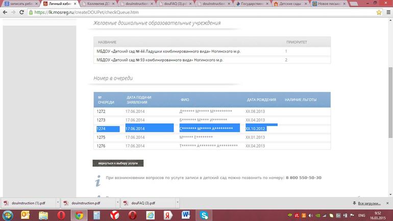Open Skype from the taskbar
This screenshot has width=393, height=221.
204,215
